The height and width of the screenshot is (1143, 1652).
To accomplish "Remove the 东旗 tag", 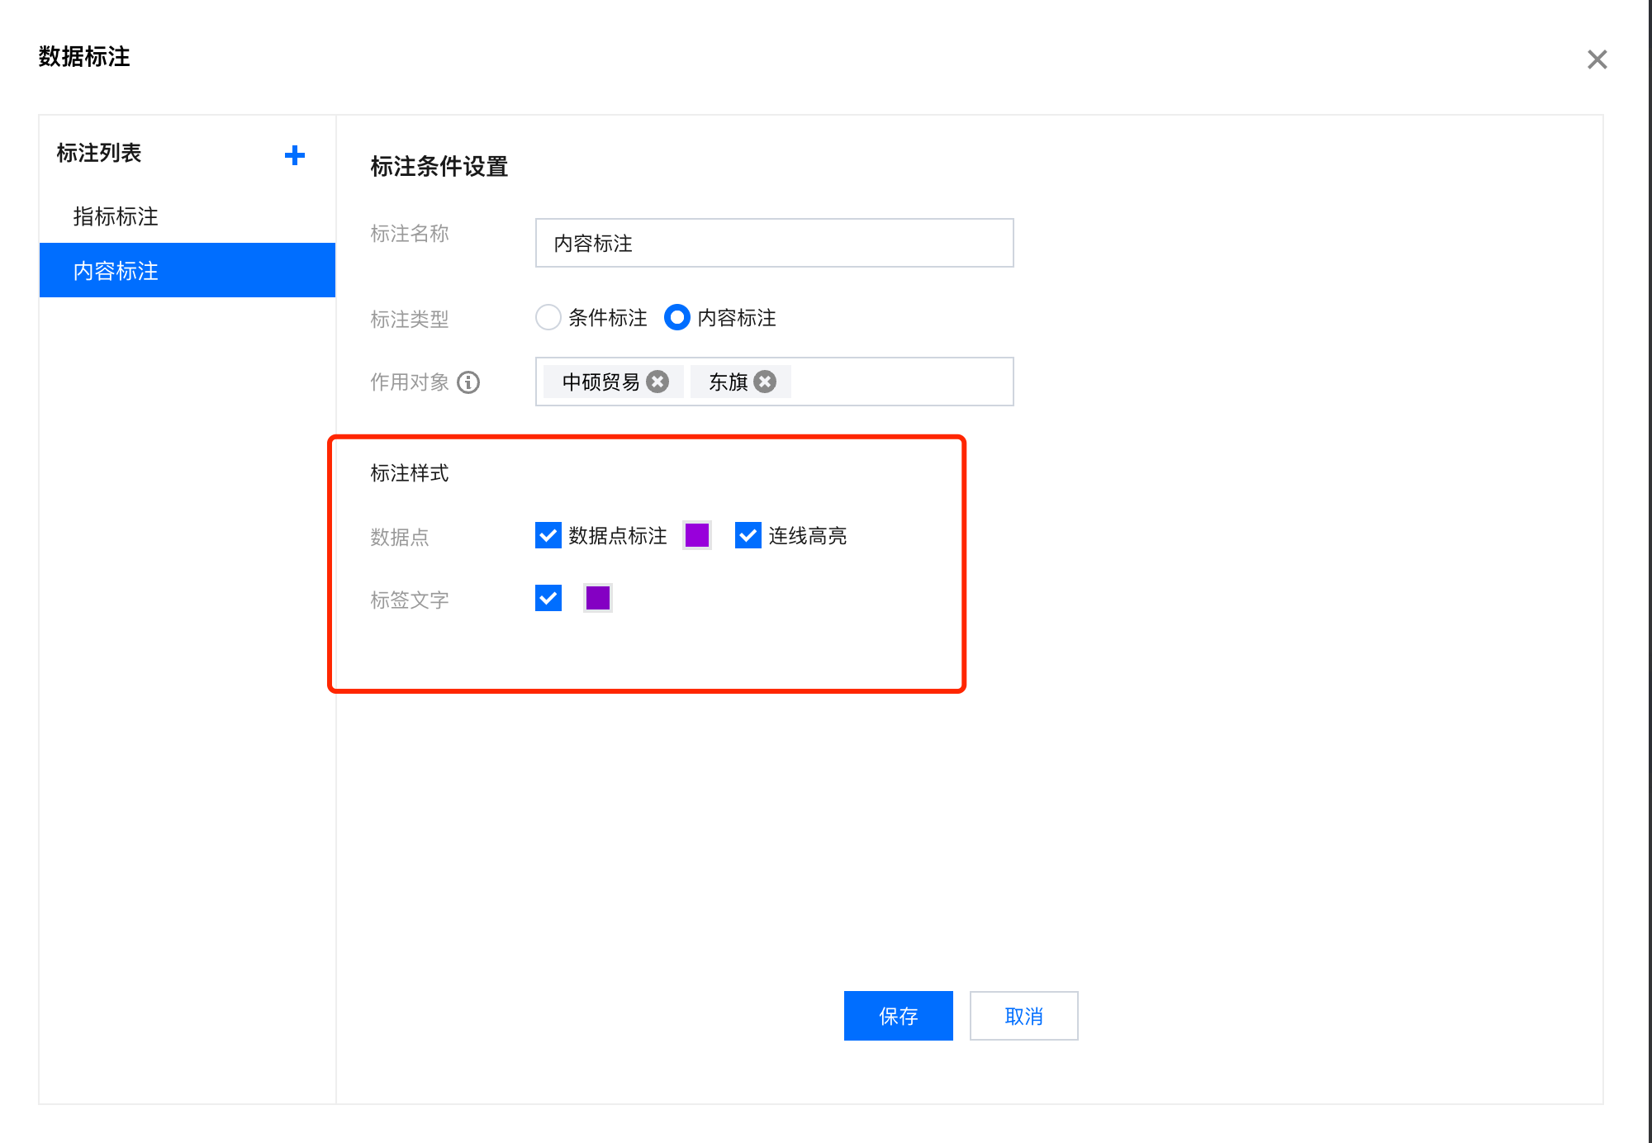I will [765, 382].
